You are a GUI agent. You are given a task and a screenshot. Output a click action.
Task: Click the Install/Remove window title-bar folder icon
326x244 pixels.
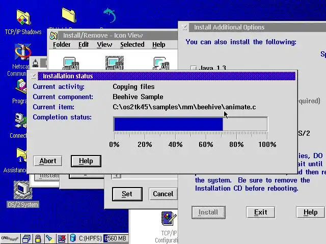pos(53,36)
